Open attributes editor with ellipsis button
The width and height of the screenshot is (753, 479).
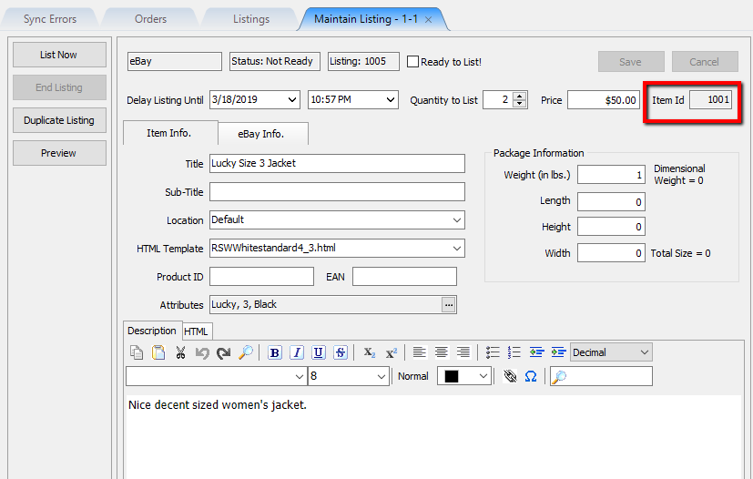449,305
